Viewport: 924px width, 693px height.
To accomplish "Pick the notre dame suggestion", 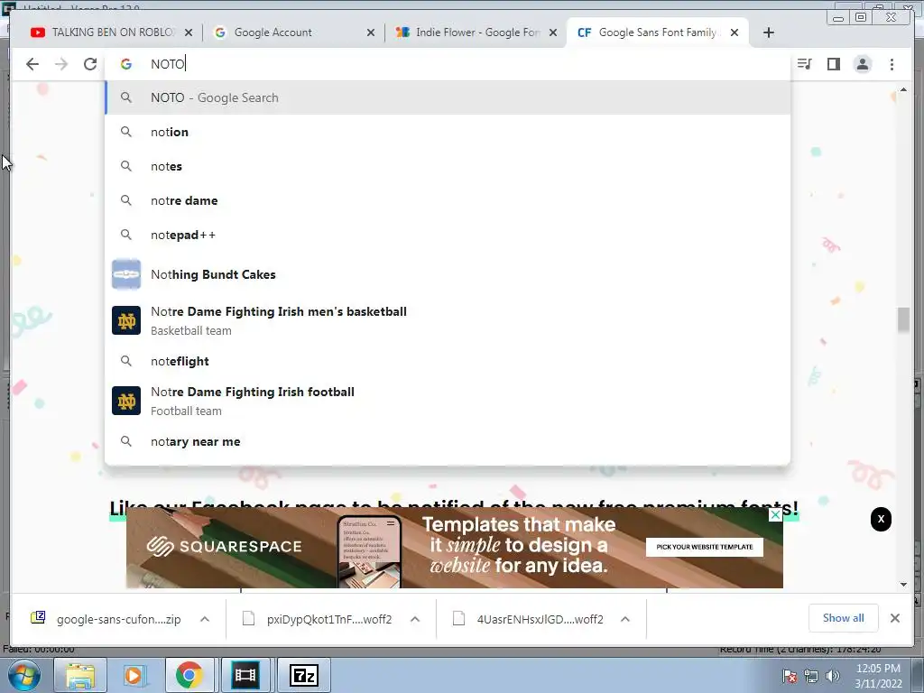I will point(448,200).
